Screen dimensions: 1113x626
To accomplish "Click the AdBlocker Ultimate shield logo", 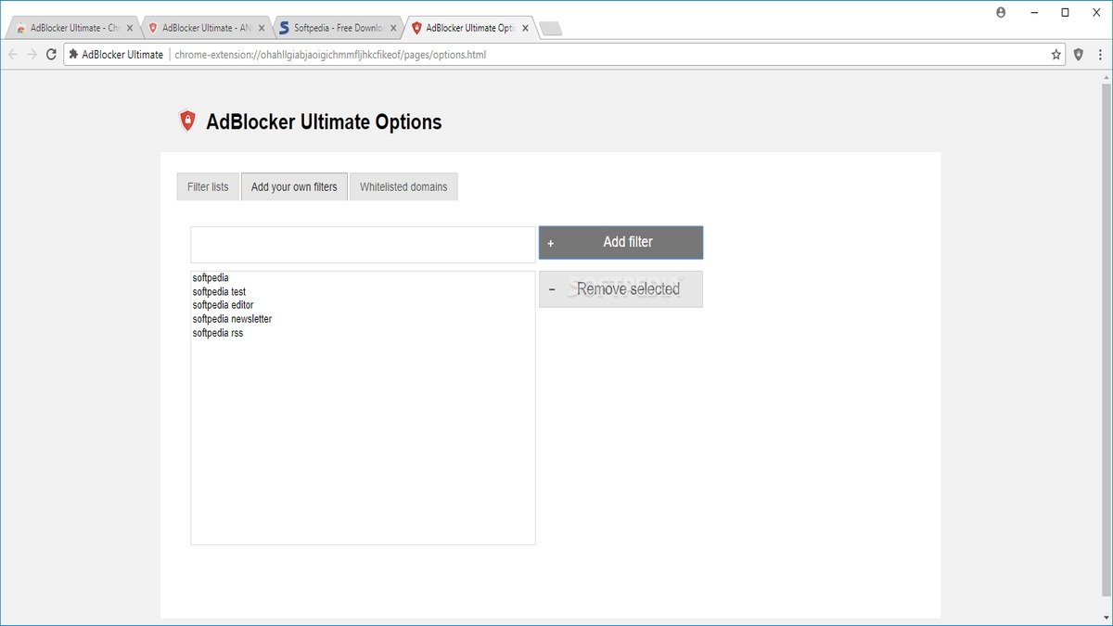I will [187, 121].
